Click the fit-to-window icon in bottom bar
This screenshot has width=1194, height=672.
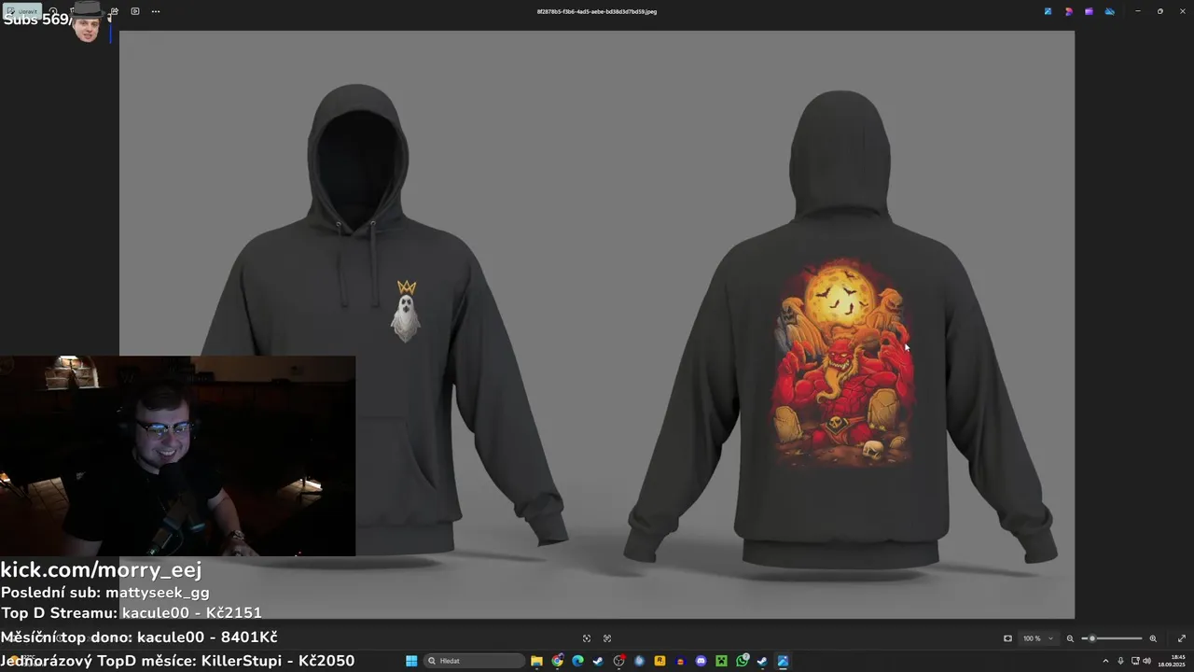point(587,638)
